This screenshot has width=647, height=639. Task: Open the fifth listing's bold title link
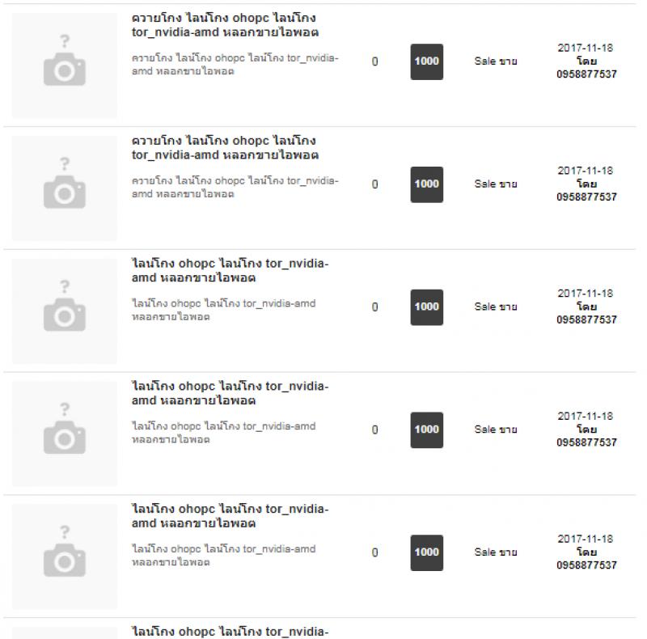tap(230, 516)
